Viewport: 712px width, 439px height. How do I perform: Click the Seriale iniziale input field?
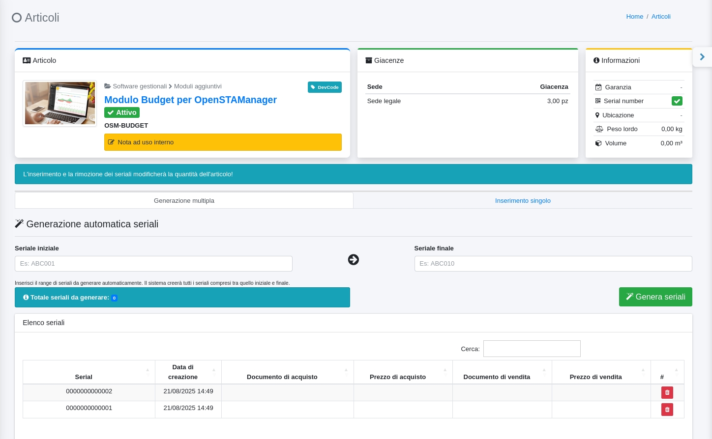153,264
